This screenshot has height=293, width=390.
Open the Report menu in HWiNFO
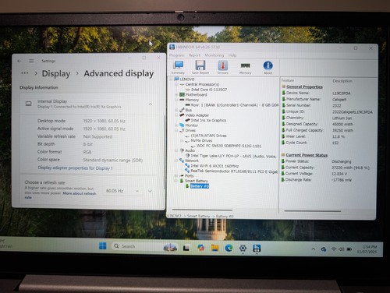[x=194, y=55]
